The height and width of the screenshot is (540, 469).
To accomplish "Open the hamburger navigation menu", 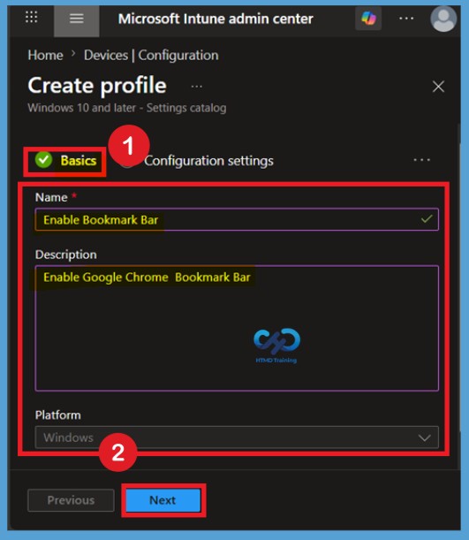I will (76, 19).
